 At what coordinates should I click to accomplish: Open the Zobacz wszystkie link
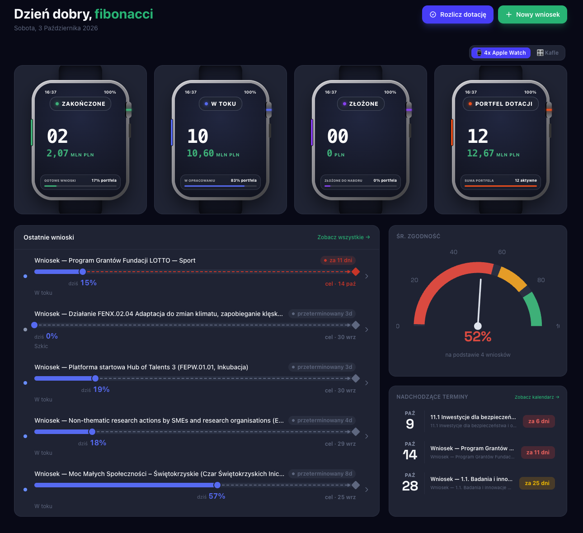[343, 237]
